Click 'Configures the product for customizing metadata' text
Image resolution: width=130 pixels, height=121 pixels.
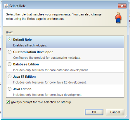tap(47, 58)
